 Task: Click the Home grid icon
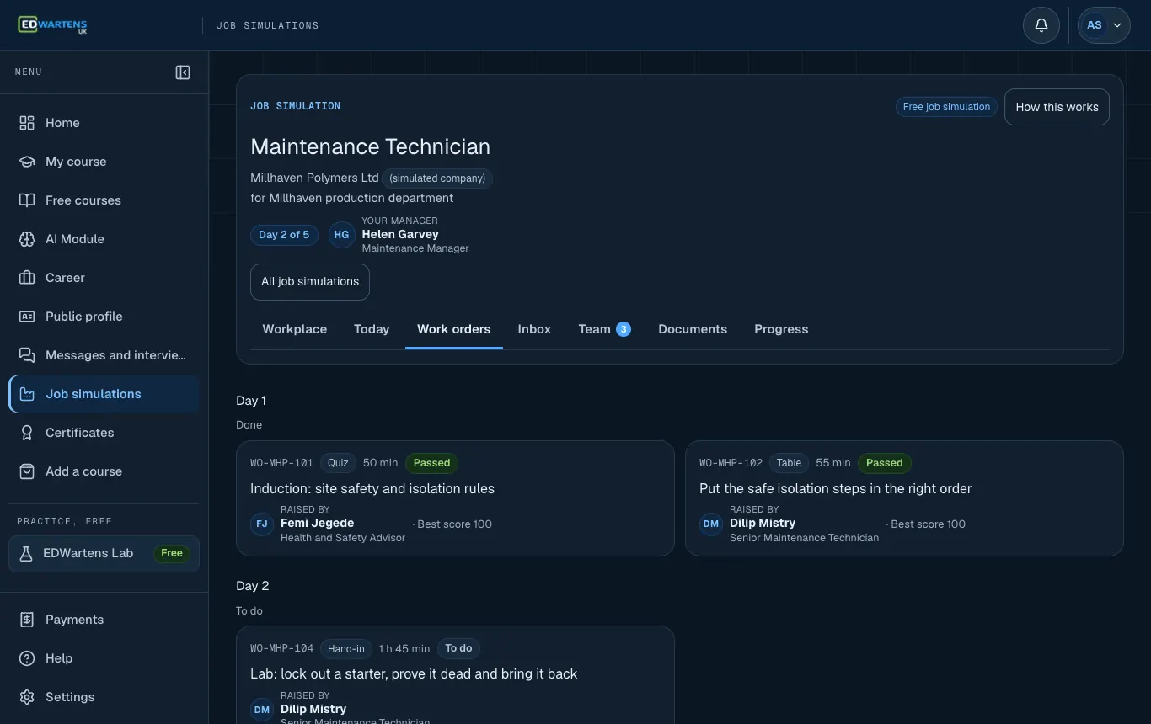tap(27, 123)
